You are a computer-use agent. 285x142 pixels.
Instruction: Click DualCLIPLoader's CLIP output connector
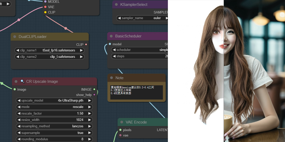click(x=86, y=45)
